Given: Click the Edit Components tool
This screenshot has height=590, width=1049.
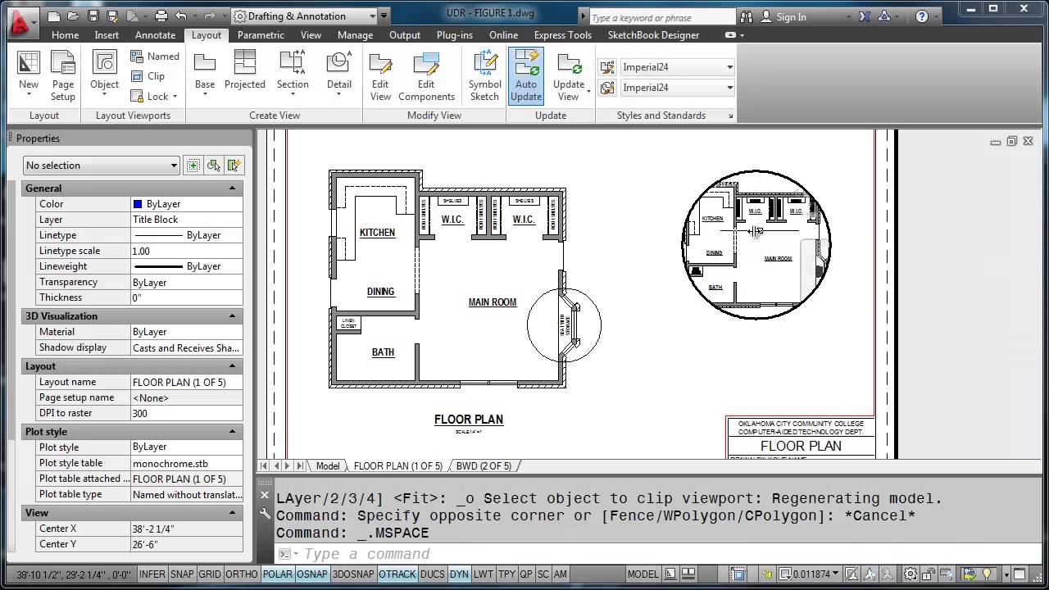Looking at the screenshot, I should tap(426, 76).
